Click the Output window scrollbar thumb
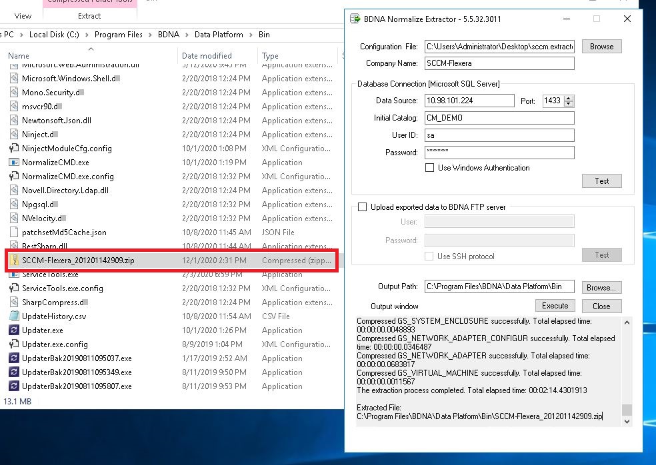656x465 pixels. pyautogui.click(x=627, y=410)
